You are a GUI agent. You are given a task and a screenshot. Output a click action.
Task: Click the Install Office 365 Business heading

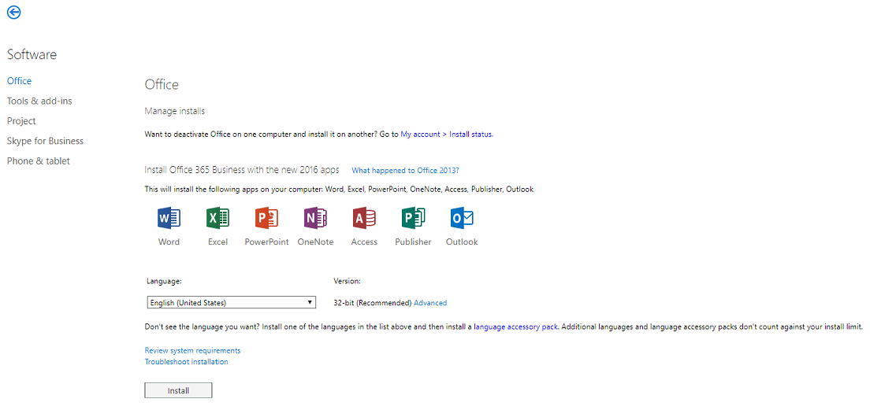(242, 170)
